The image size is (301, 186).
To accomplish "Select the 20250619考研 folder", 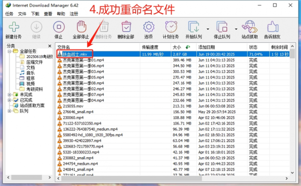I will click(x=39, y=57).
